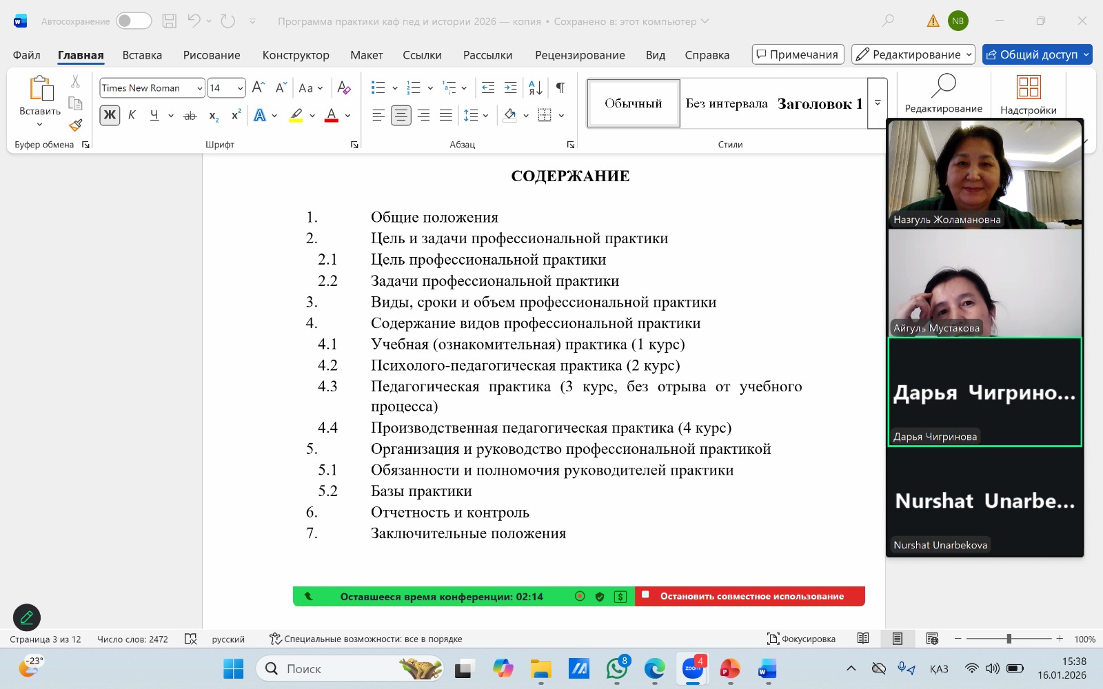
Task: Clear all text formatting
Action: click(x=344, y=88)
